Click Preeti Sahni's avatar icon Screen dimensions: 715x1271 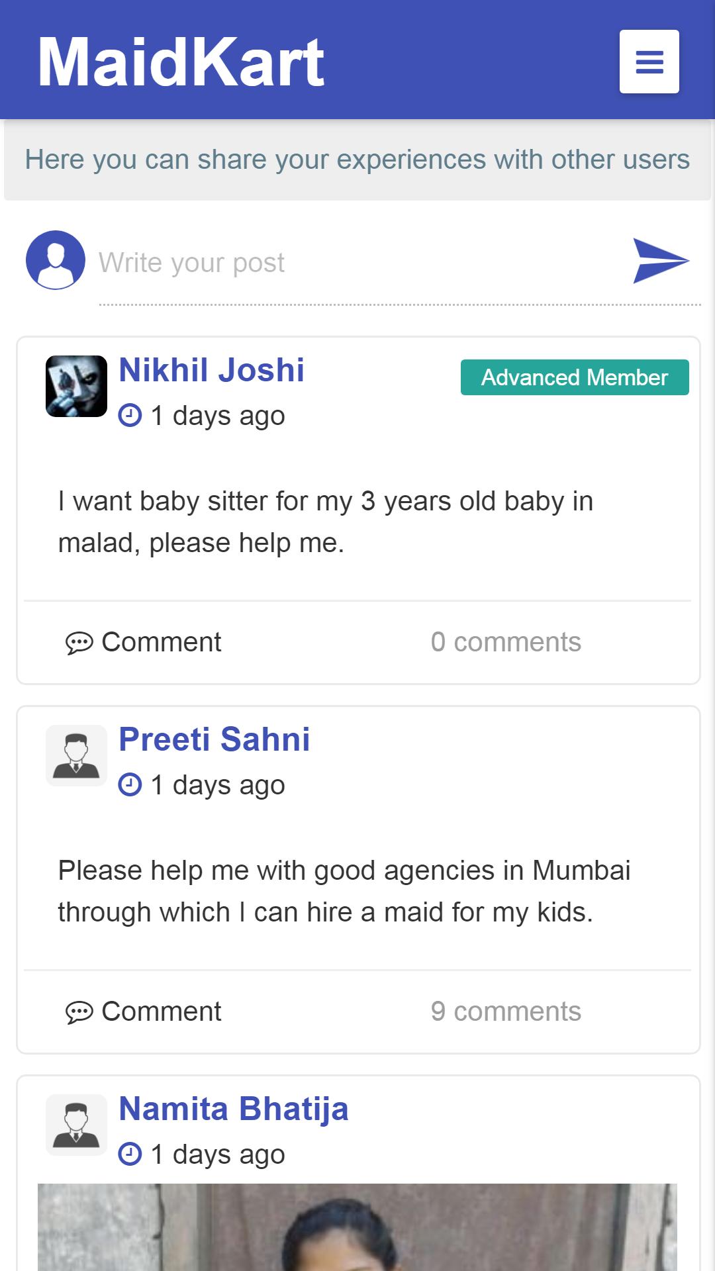(x=76, y=755)
